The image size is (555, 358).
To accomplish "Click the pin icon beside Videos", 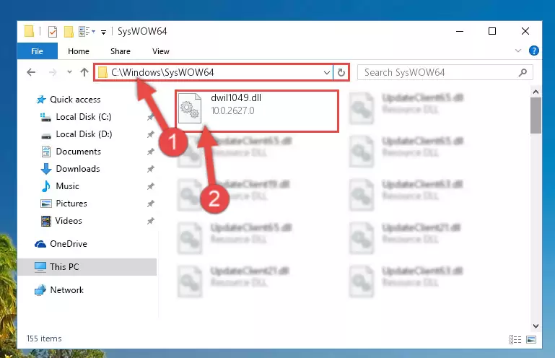I will click(x=151, y=221).
